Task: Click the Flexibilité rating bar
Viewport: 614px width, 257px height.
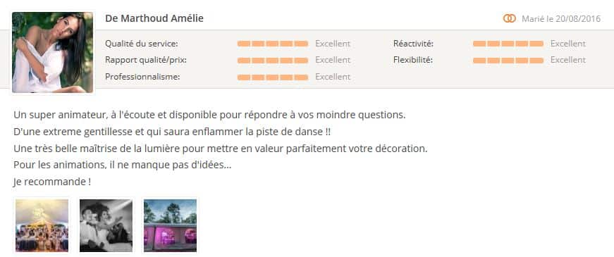Action: 508,61
